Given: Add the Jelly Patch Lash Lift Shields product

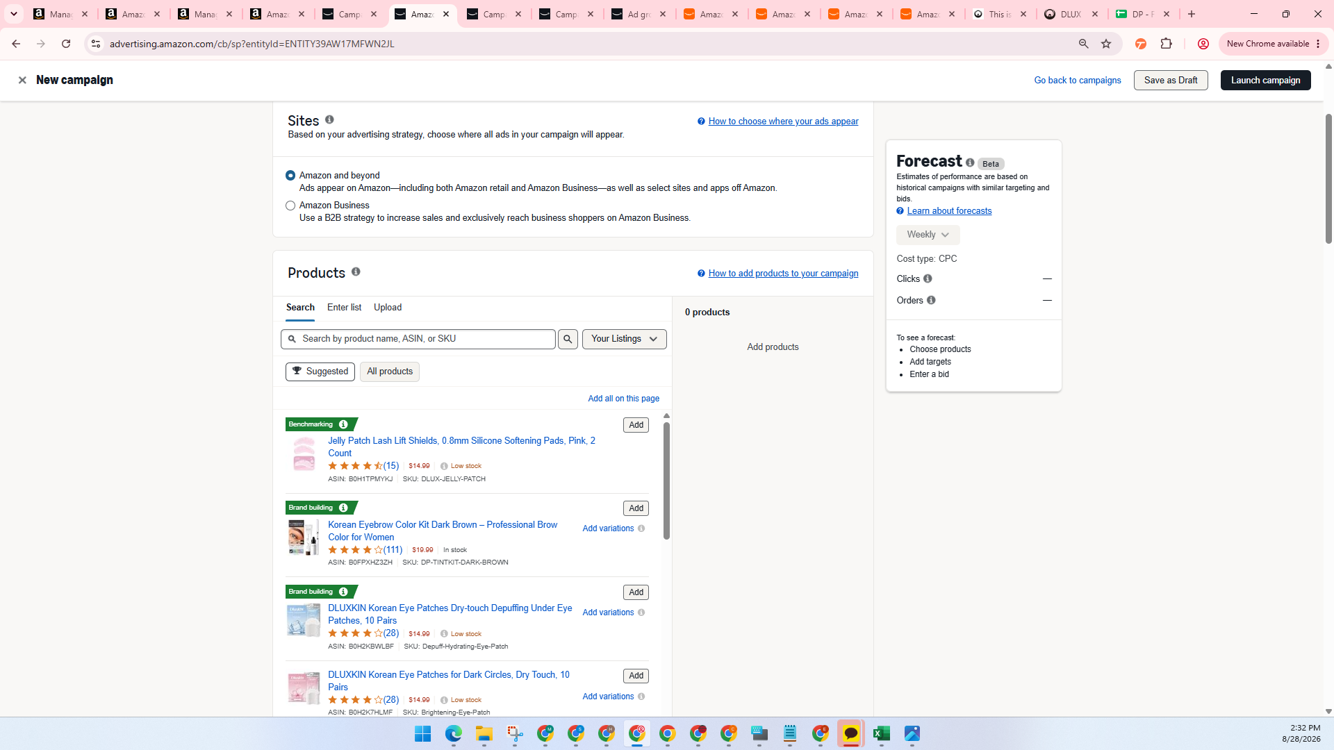Looking at the screenshot, I should [636, 425].
